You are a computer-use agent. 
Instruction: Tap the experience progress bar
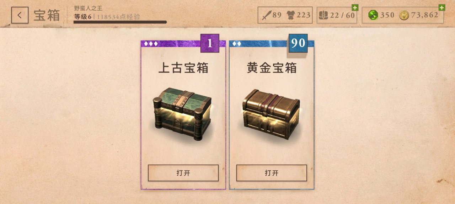click(120, 22)
